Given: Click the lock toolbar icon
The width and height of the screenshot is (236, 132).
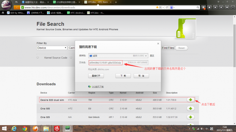Looking at the screenshot, I should click(209, 7).
